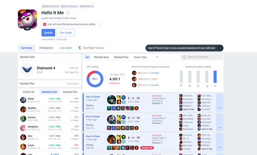
Task: Select the All match filter tab
Action: [87, 57]
